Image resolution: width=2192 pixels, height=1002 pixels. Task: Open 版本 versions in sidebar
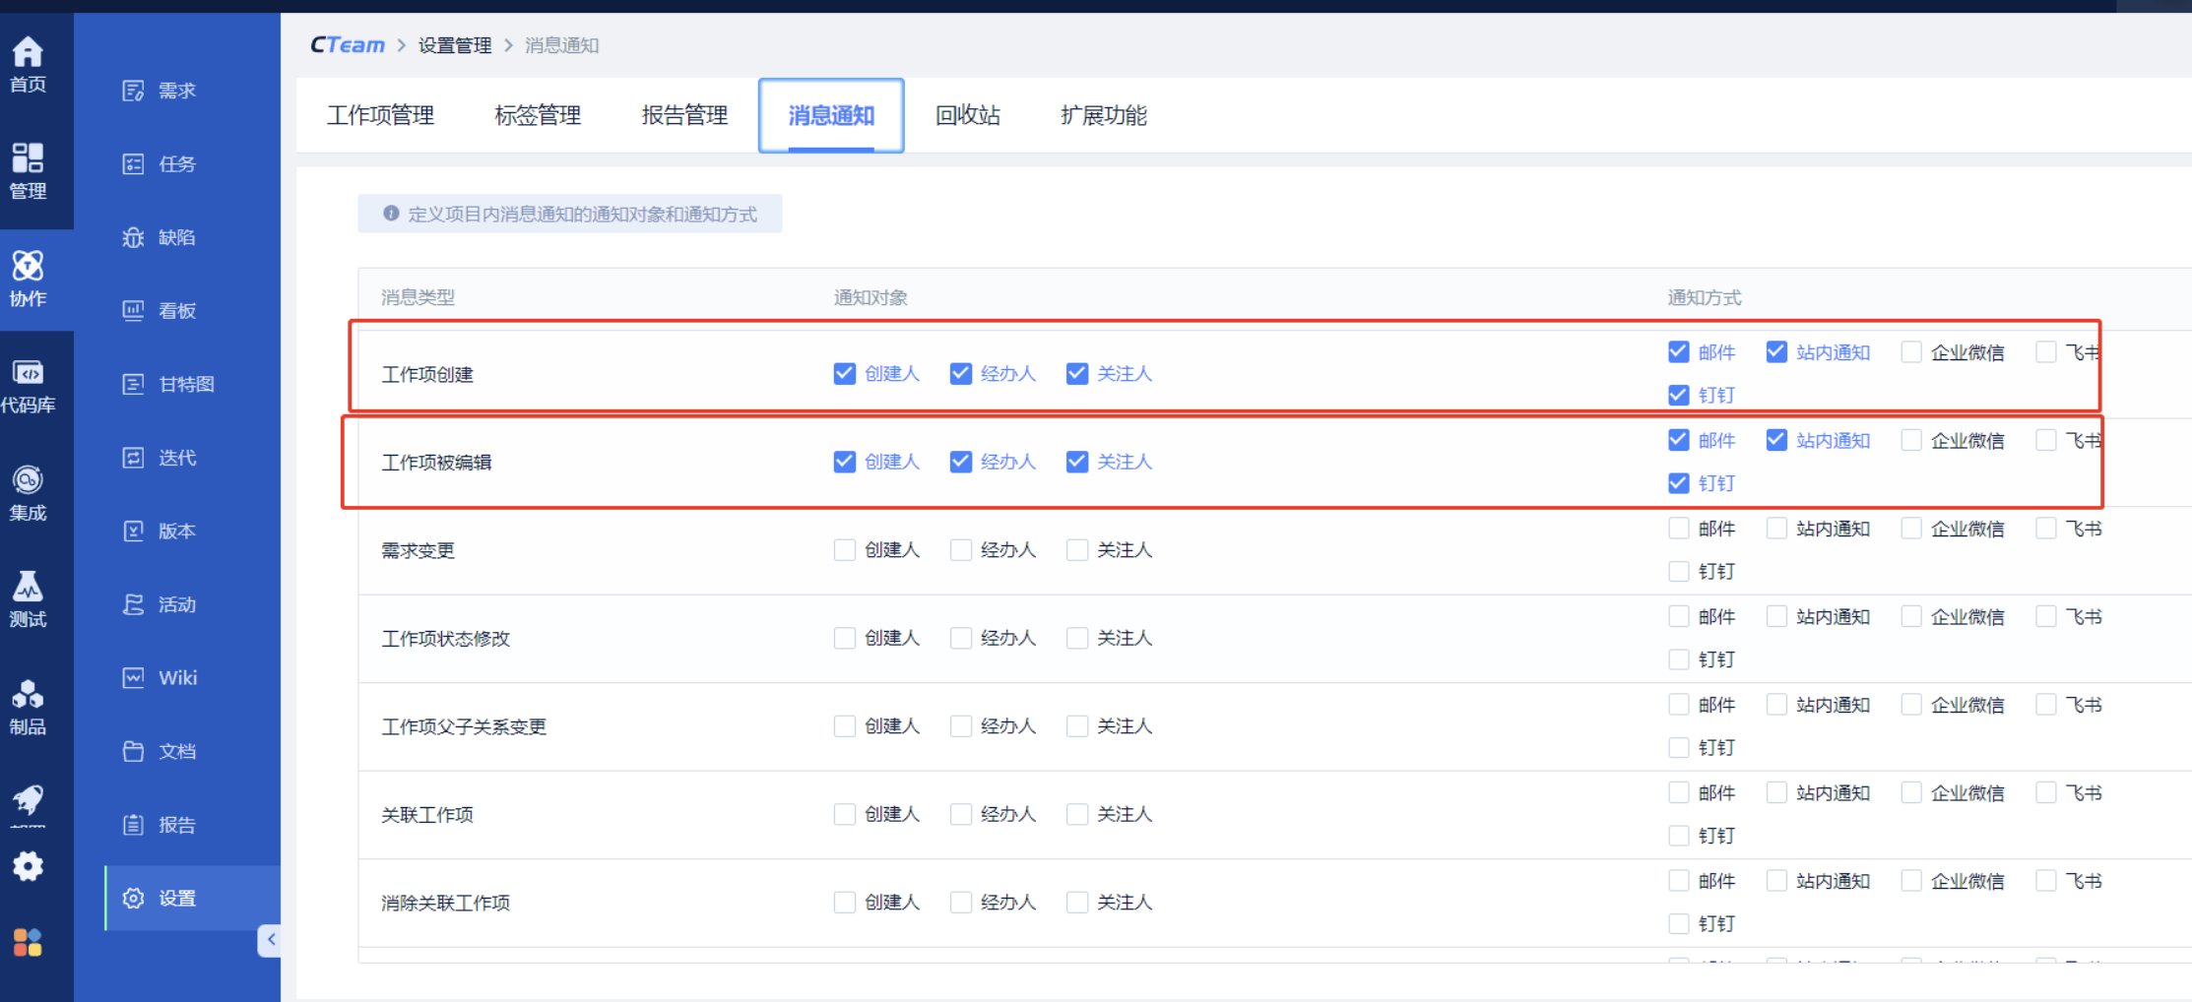click(160, 531)
